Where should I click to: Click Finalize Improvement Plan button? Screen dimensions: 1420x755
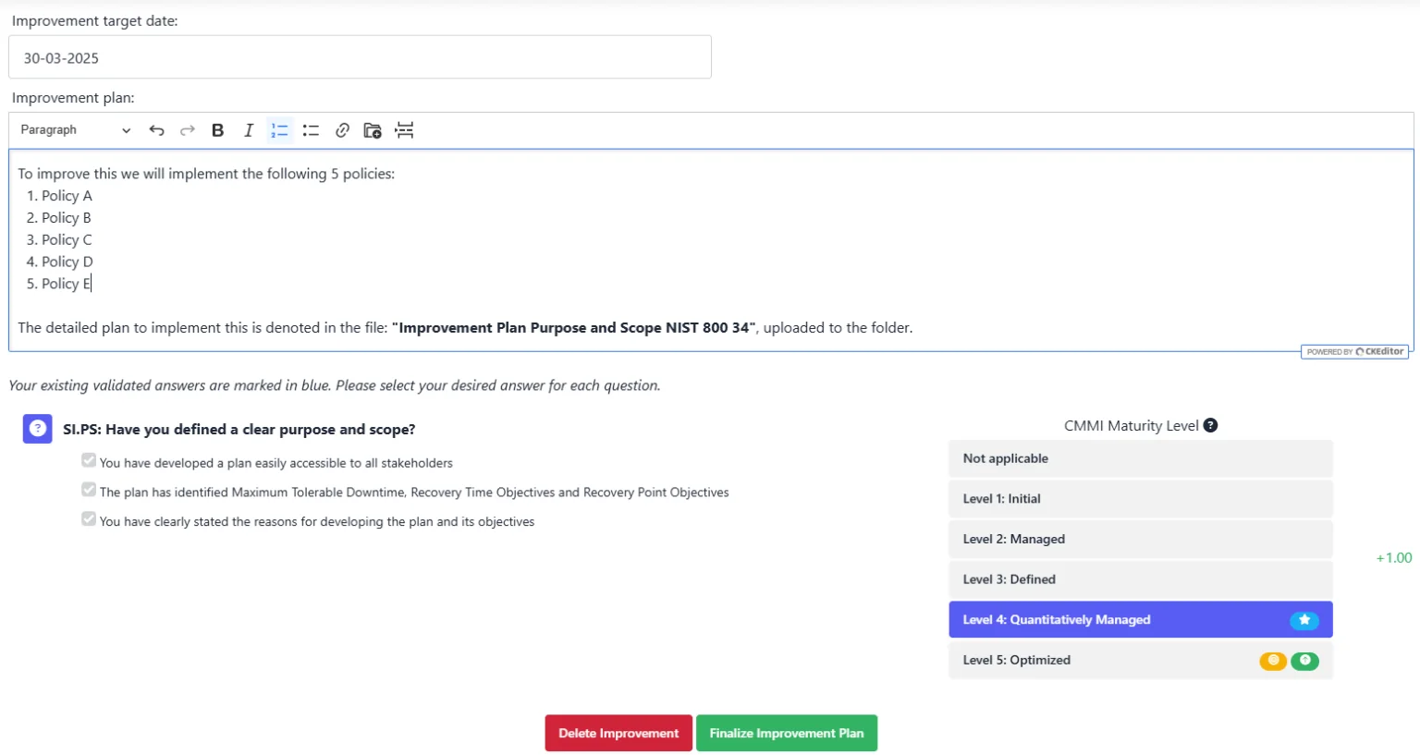[786, 733]
